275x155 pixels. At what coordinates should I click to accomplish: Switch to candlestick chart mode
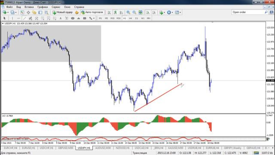point(115,12)
